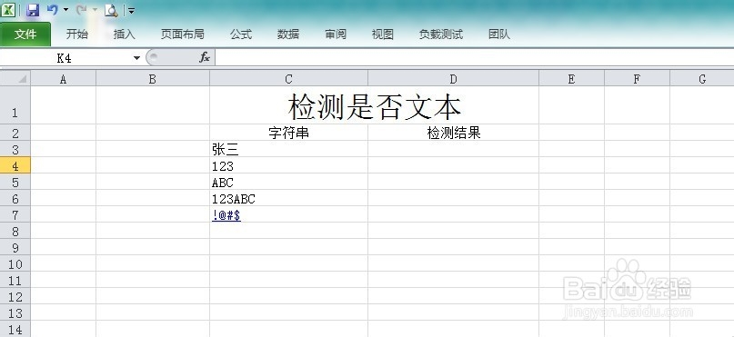
Task: Select row 1 header
Action: pyautogui.click(x=15, y=105)
